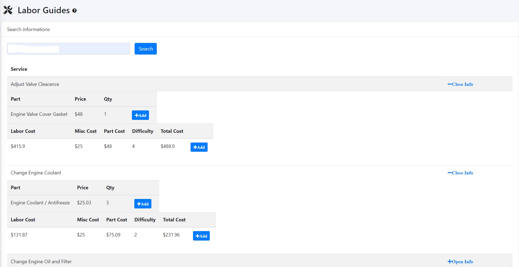Click the Engine Valve Cover Gasket part name
Image resolution: width=519 pixels, height=267 pixels.
pyautogui.click(x=39, y=114)
